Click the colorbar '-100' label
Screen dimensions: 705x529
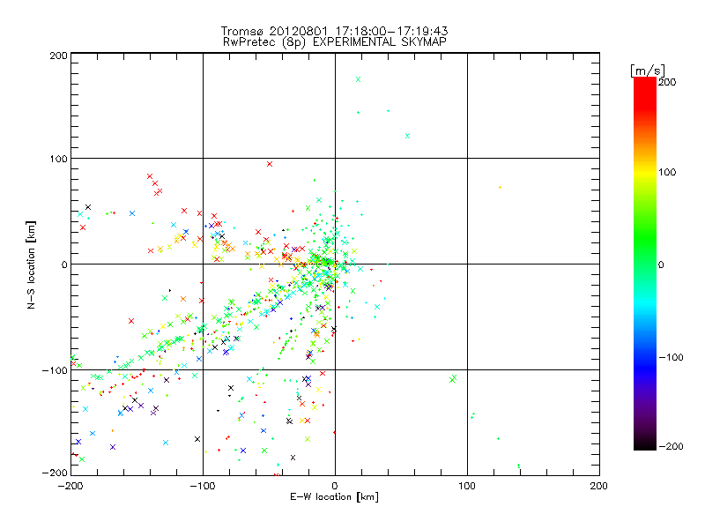(x=671, y=357)
